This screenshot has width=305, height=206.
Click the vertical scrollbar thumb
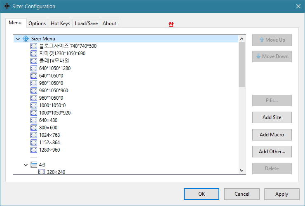tap(242, 65)
